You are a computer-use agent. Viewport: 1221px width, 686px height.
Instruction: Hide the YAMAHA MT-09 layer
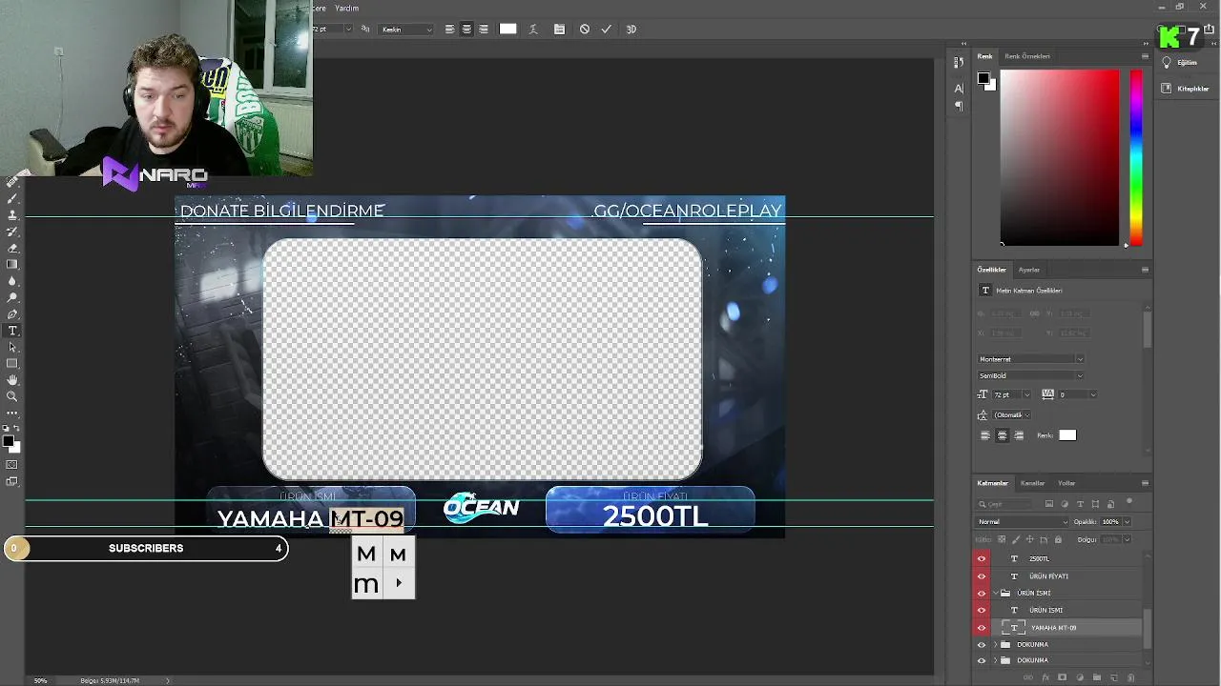(982, 628)
